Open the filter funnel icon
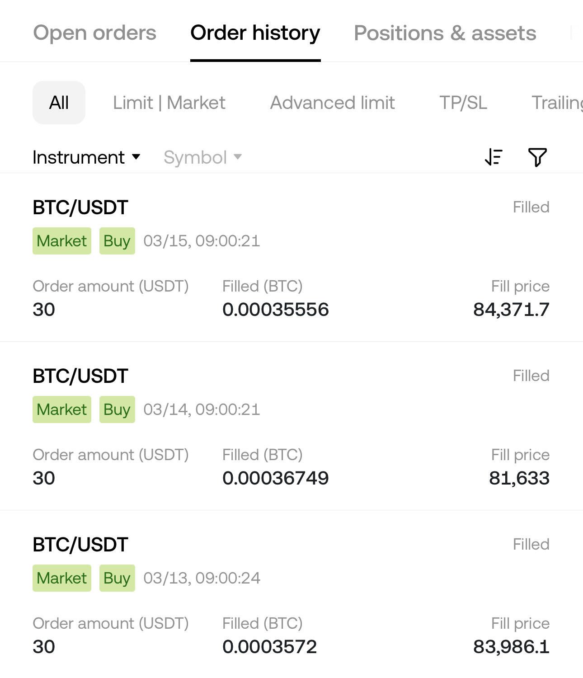 pyautogui.click(x=537, y=157)
